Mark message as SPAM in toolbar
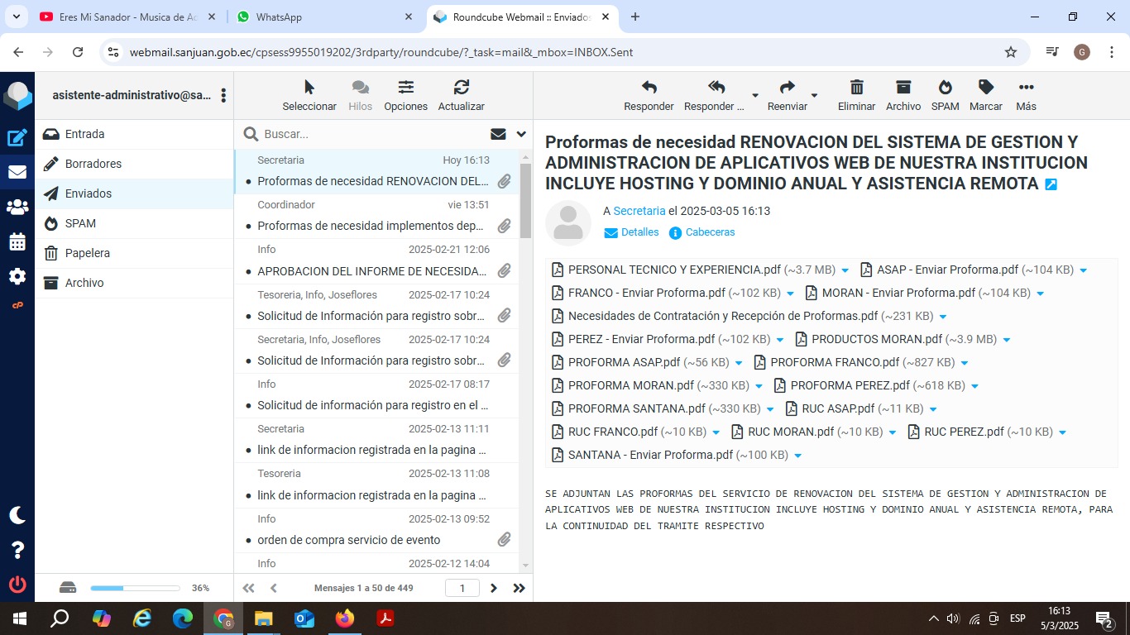1130x635 pixels. tap(945, 88)
